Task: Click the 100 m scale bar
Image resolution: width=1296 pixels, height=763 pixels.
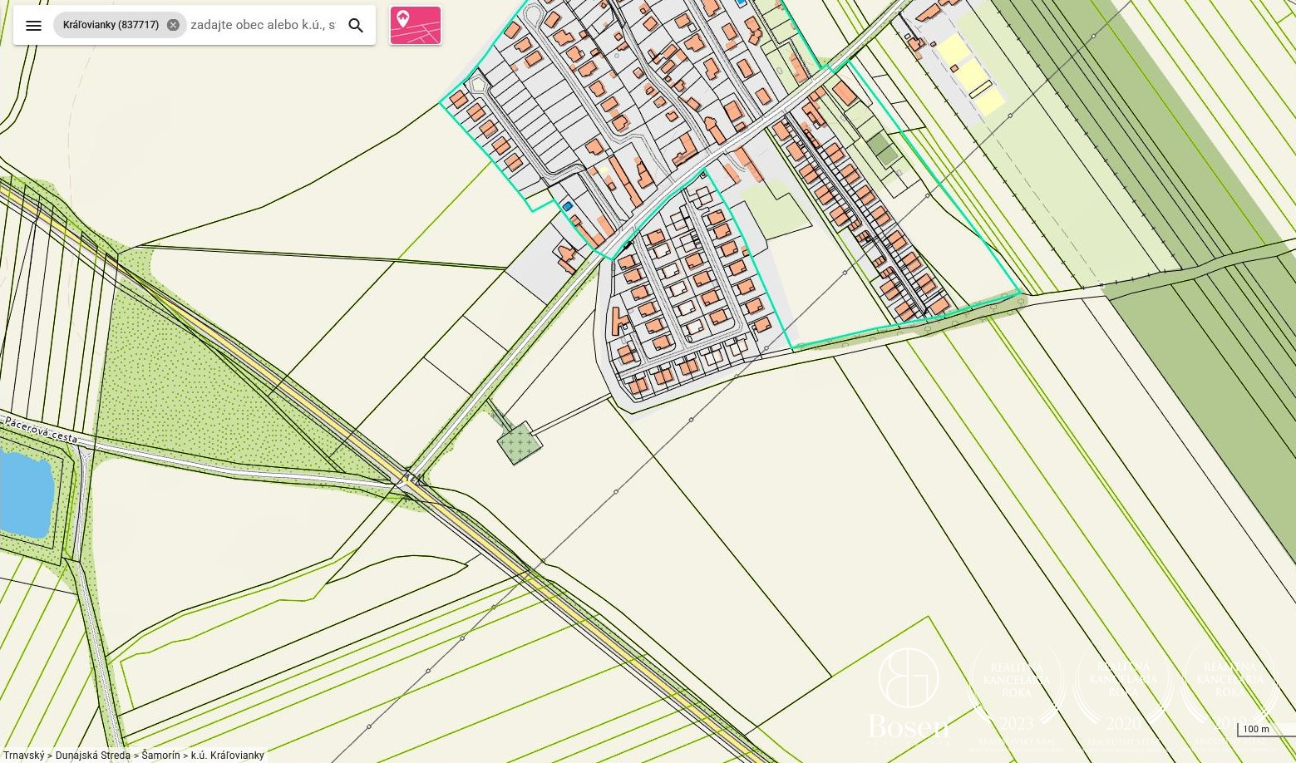Action: pos(1255,730)
